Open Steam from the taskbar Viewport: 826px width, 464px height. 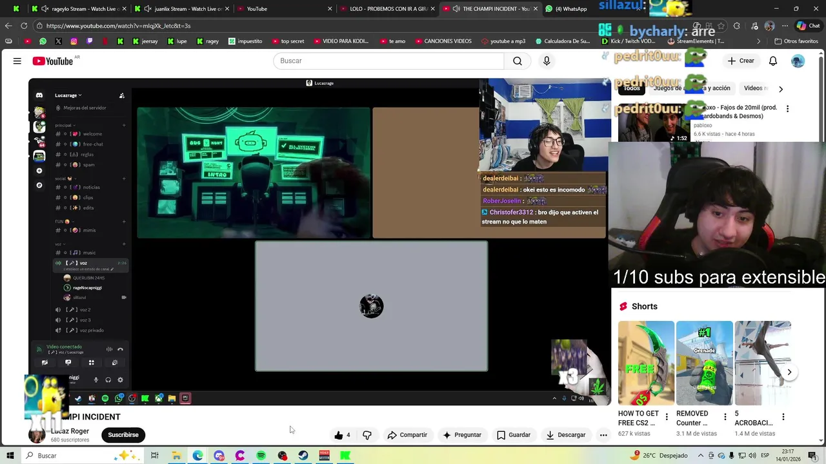pos(303,456)
